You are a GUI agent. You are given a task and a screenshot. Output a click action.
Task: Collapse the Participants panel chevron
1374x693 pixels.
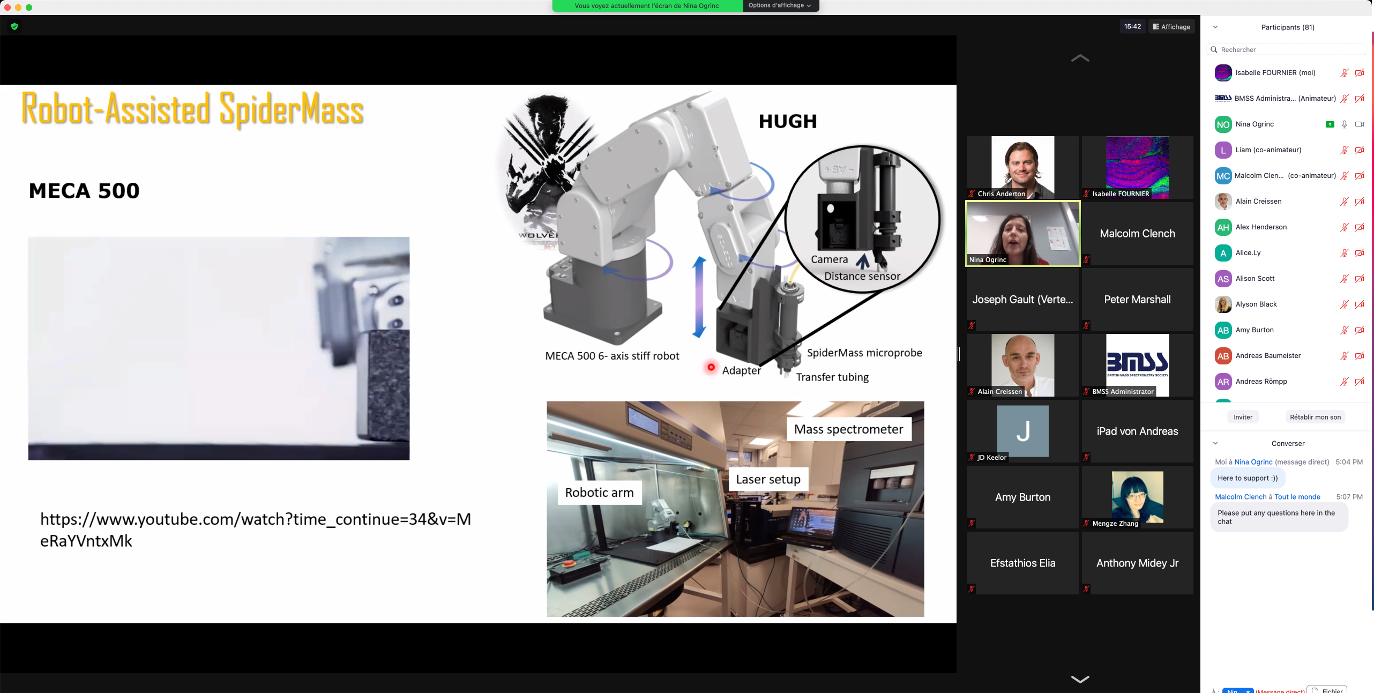(x=1215, y=27)
